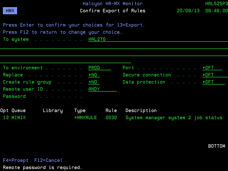Click the system name HAL525P3
228x171 pixels.
(217, 4)
